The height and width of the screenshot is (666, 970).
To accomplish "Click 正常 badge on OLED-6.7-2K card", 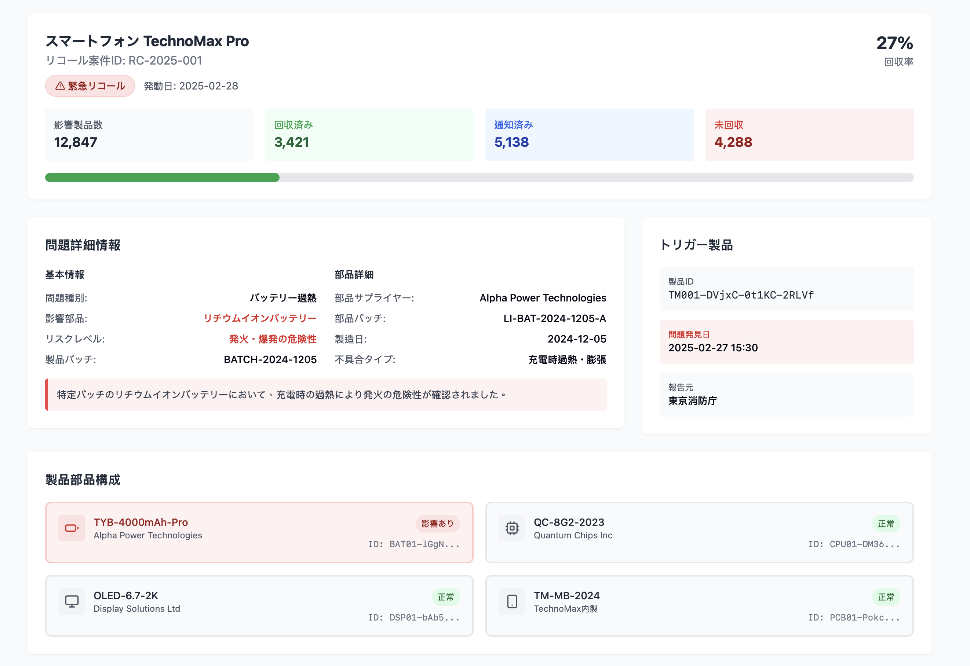I will pyautogui.click(x=445, y=597).
